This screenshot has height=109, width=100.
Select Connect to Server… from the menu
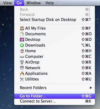click(x=54, y=101)
